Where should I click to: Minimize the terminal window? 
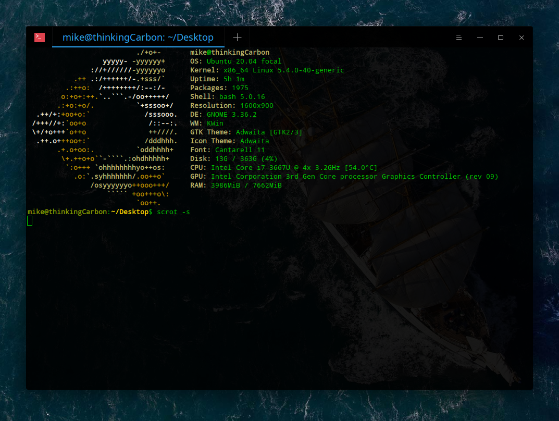coord(480,38)
